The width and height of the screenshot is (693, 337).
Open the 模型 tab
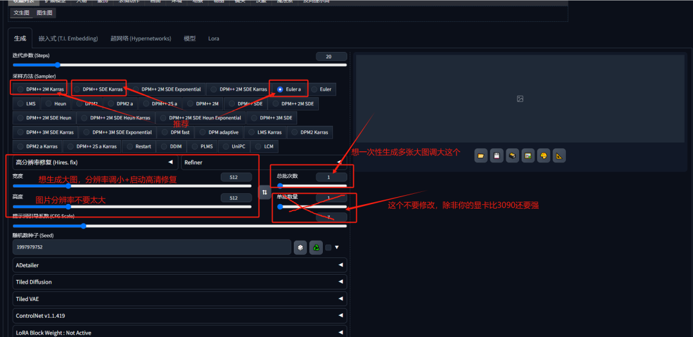[189, 39]
